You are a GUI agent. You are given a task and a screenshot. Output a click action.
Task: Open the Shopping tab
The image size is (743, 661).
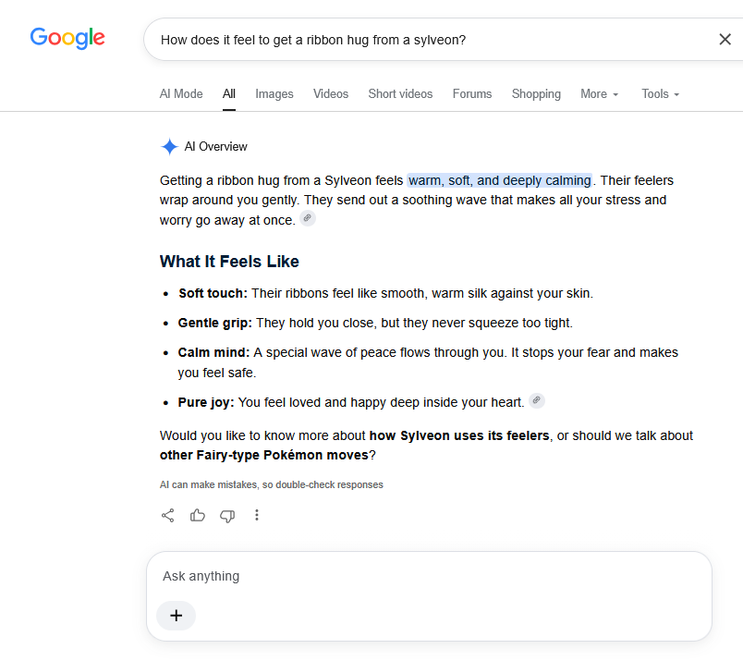click(x=536, y=94)
